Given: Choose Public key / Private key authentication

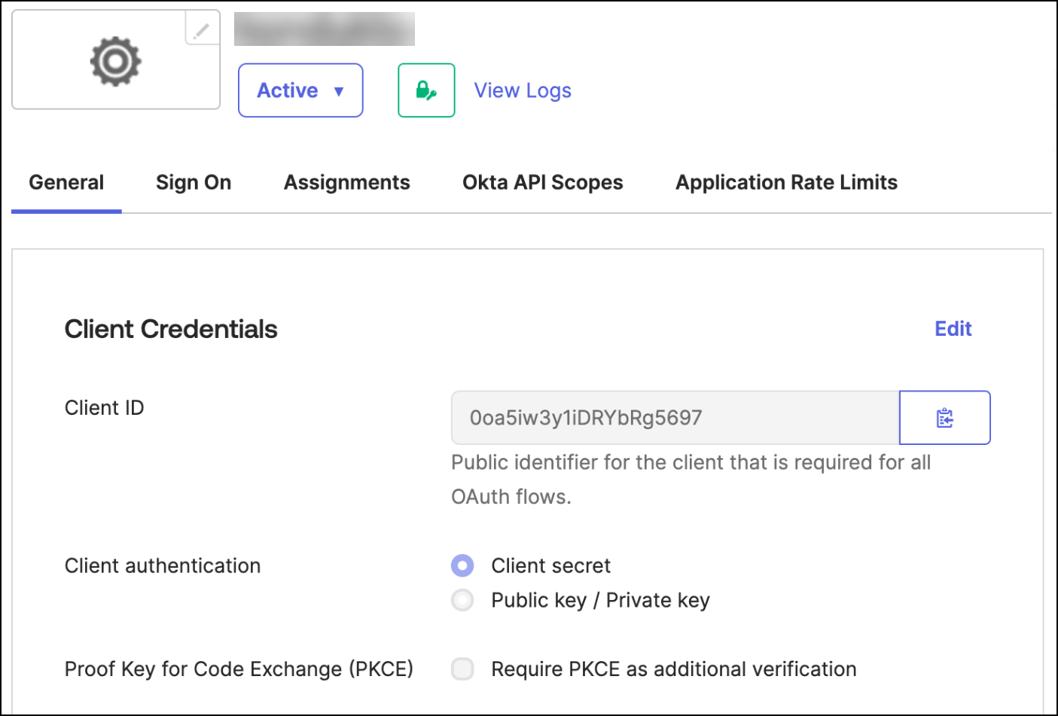Looking at the screenshot, I should tap(462, 600).
